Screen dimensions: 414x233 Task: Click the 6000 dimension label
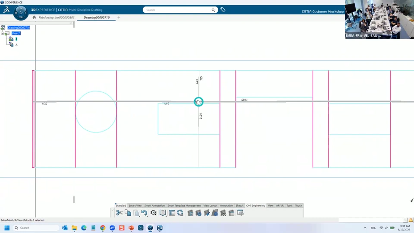click(244, 100)
